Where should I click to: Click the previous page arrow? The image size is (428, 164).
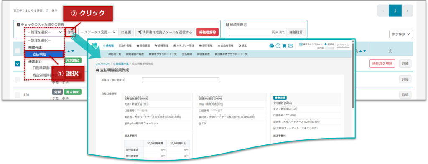[x=383, y=10]
